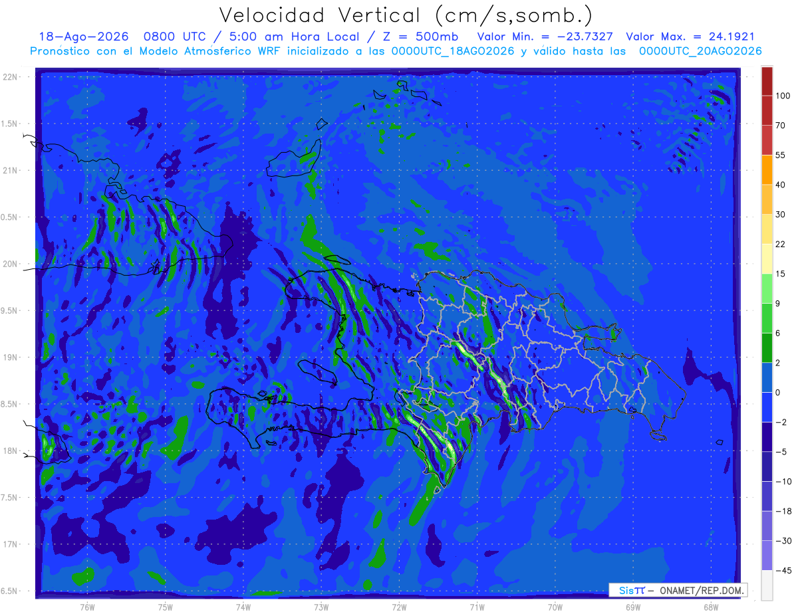798x616 pixels.
Task: Select the light green swatch between 15 and 9
Action: tap(767, 288)
